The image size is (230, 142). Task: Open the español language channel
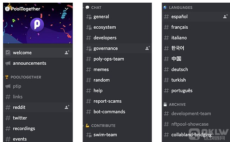(196, 17)
